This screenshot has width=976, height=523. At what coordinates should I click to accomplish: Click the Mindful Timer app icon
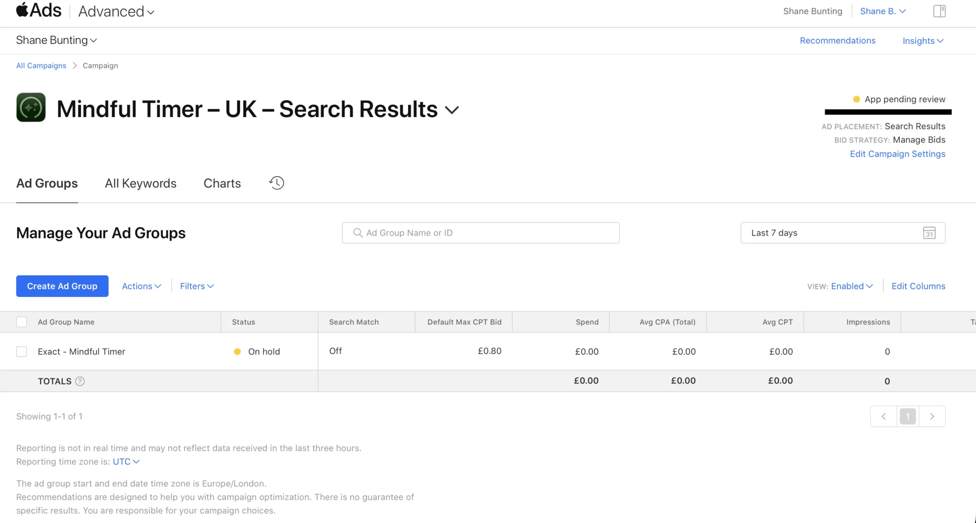point(31,107)
